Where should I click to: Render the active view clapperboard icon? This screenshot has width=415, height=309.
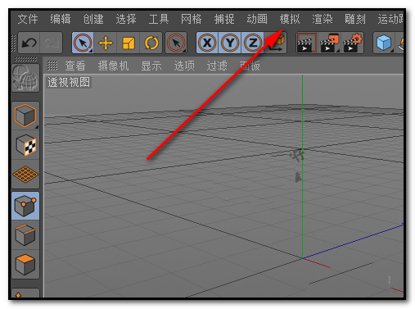(307, 43)
